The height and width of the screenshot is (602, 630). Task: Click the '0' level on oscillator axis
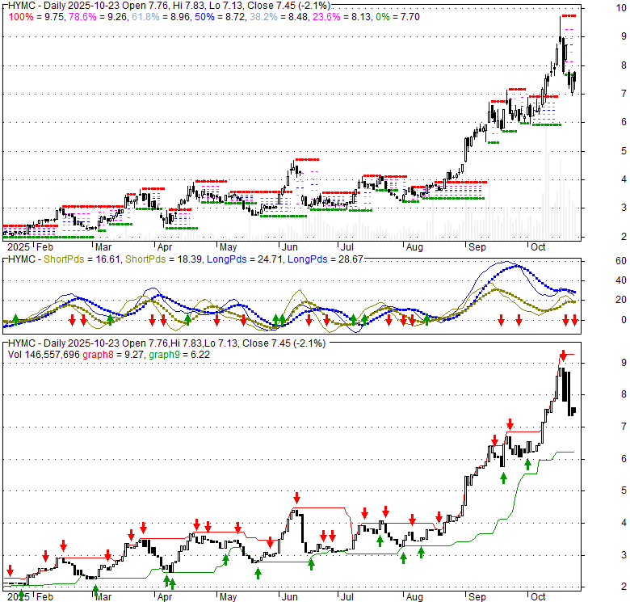(624, 320)
